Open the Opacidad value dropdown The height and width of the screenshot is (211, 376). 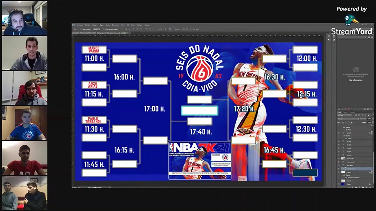point(373,119)
